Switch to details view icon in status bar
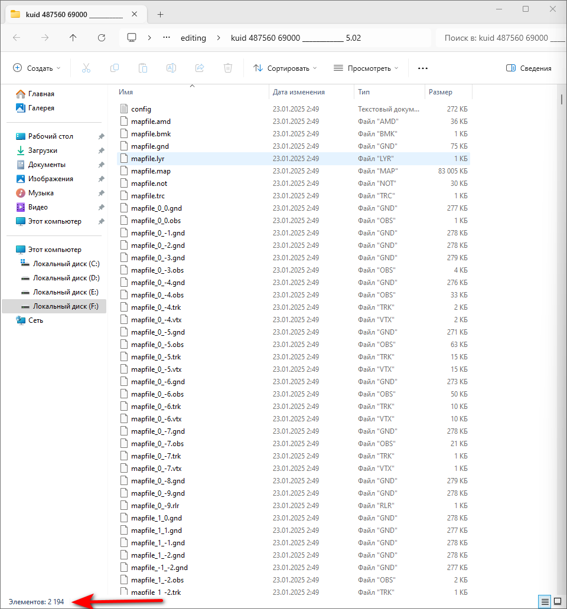Viewport: 567px width, 609px height. click(545, 601)
